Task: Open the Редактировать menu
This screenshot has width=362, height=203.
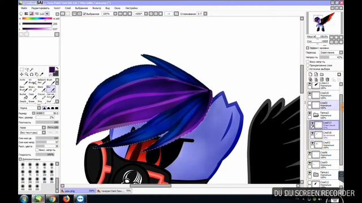Action: click(x=40, y=8)
